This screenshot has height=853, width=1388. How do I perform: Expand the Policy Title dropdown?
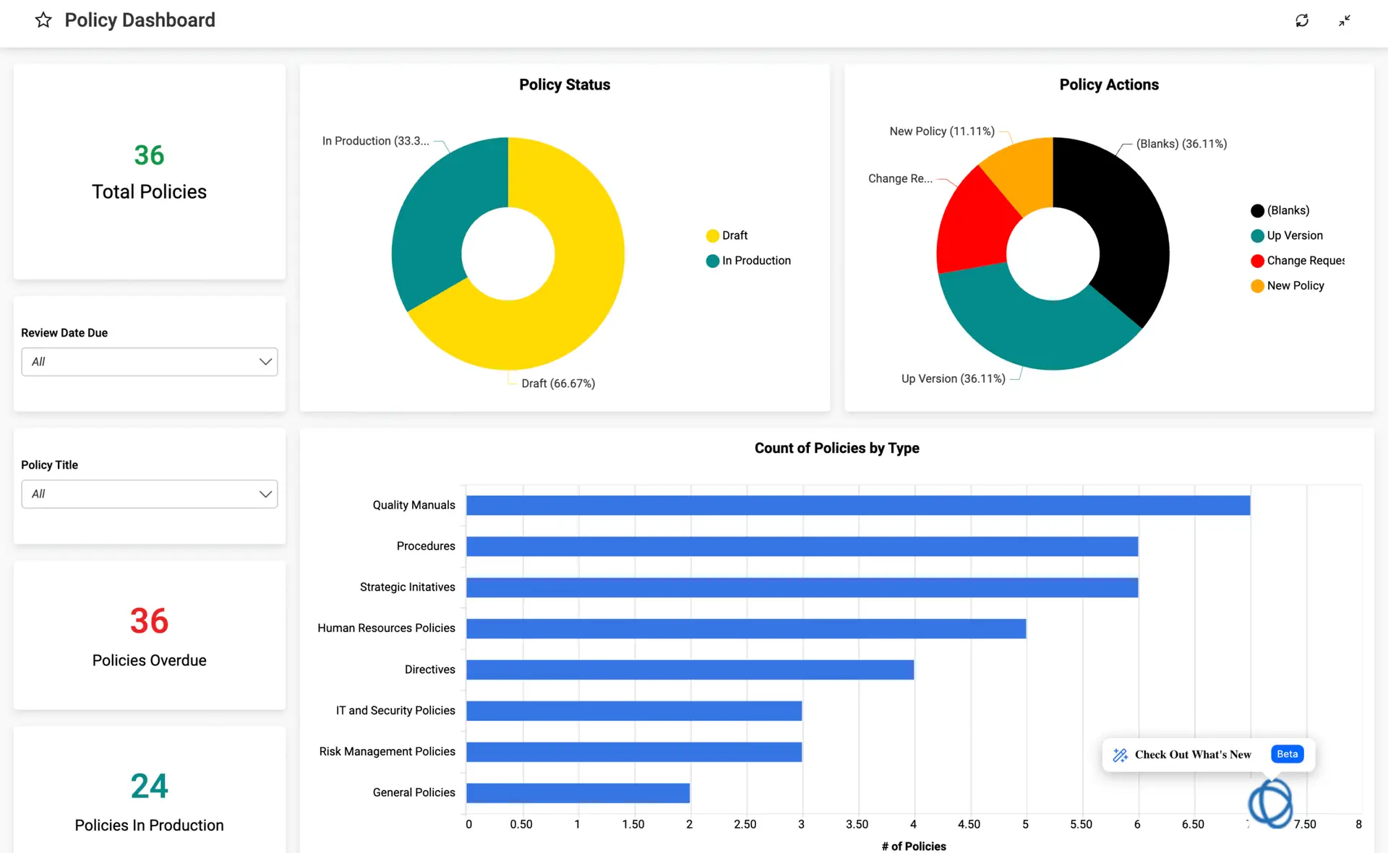149,494
